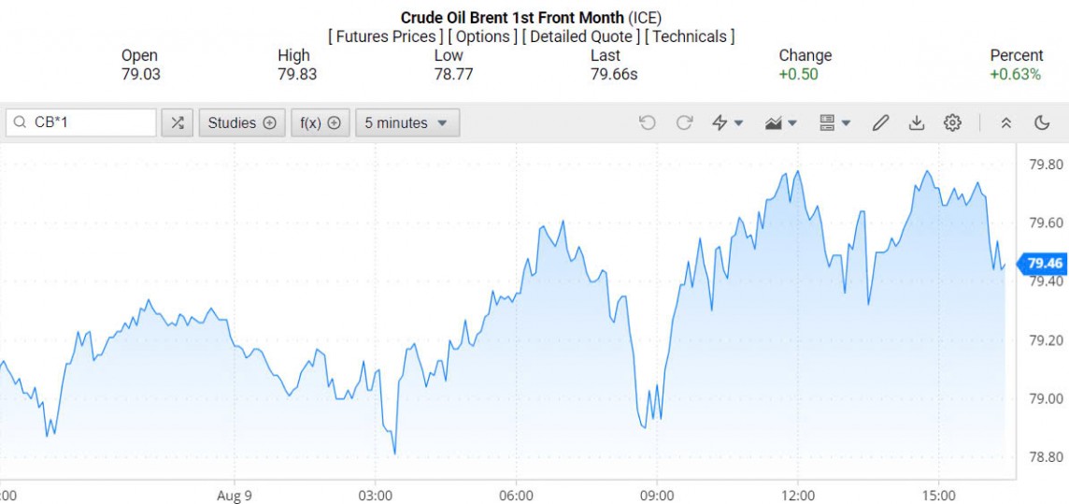Collapse the toolbar with double chevron
The image size is (1069, 504).
click(1006, 122)
